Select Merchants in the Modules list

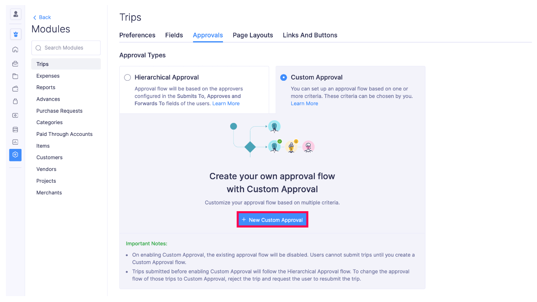pyautogui.click(x=49, y=192)
